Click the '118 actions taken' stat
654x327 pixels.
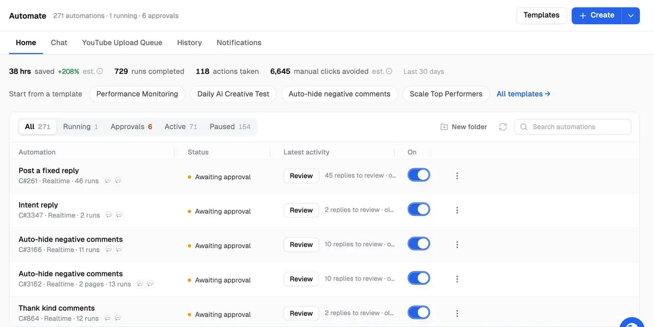pyautogui.click(x=227, y=71)
